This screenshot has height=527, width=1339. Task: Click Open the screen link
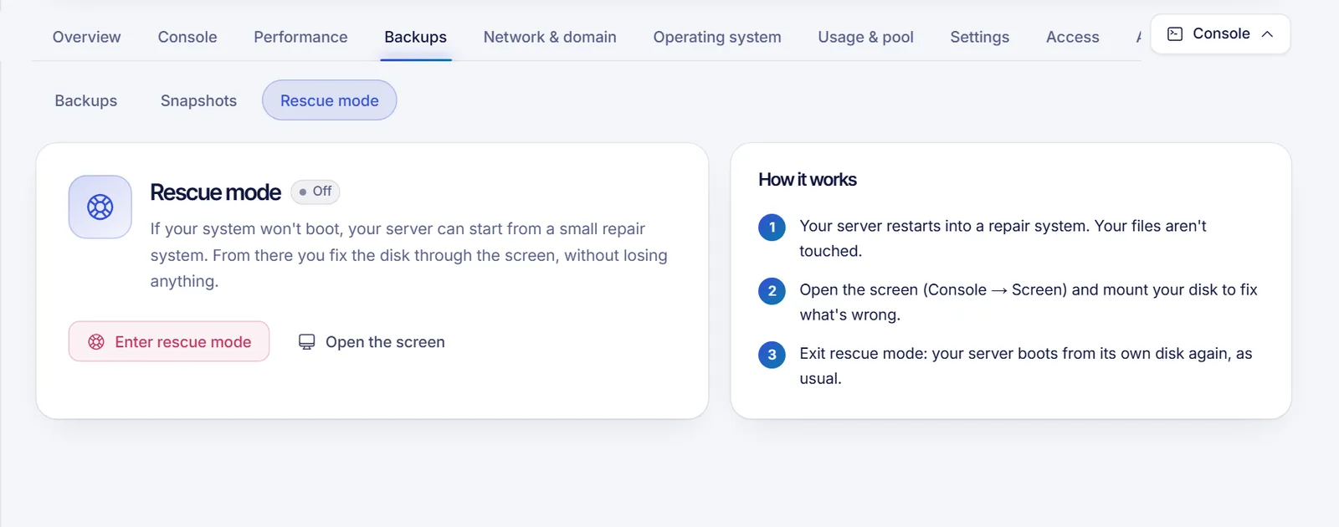372,342
